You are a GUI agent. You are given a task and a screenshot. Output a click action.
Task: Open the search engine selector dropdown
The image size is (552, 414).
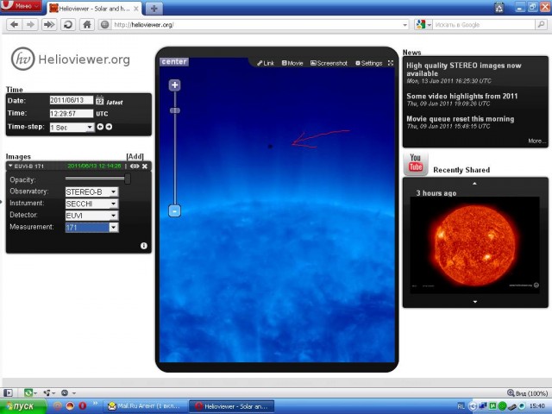(x=423, y=25)
